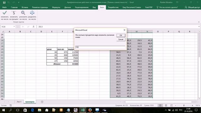Add a new sheet with plus button

pos(42,102)
